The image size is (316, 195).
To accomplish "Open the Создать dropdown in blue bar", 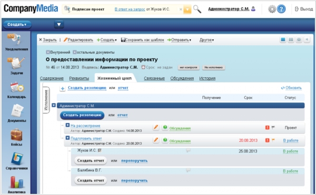I will coord(17,25).
